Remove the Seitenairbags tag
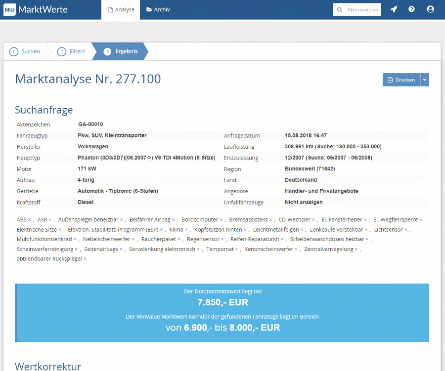Image resolution: width=445 pixels, height=371 pixels. pos(121,249)
